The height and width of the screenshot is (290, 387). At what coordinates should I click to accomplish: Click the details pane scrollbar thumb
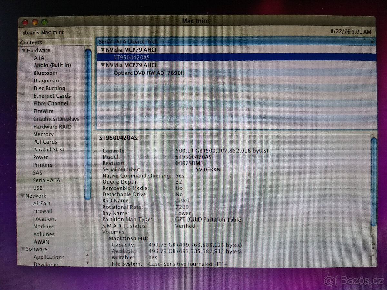coord(373,181)
